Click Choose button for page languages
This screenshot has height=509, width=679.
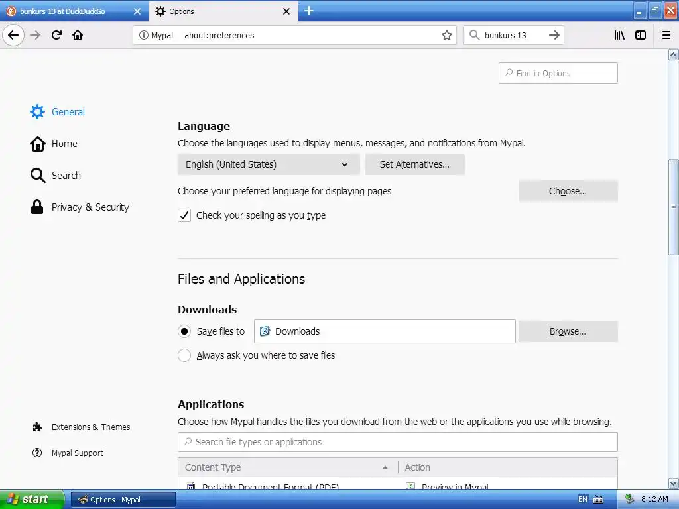coord(568,191)
